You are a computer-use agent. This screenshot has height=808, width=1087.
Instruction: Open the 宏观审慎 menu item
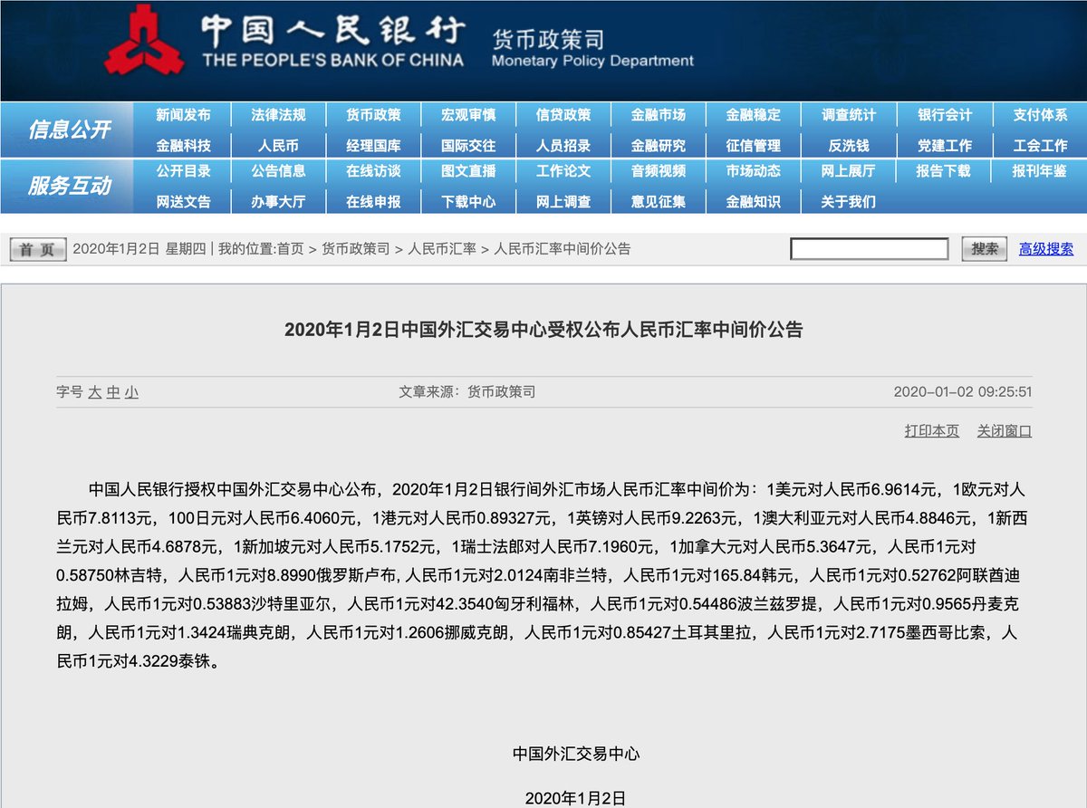point(468,115)
